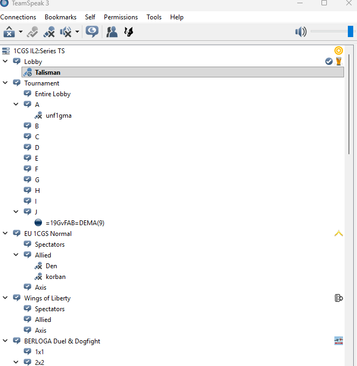Open the Help menu
This screenshot has height=366, width=357.
(177, 17)
